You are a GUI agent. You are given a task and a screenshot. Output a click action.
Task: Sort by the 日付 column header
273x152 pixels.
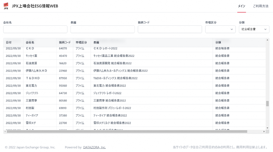click(x=9, y=42)
